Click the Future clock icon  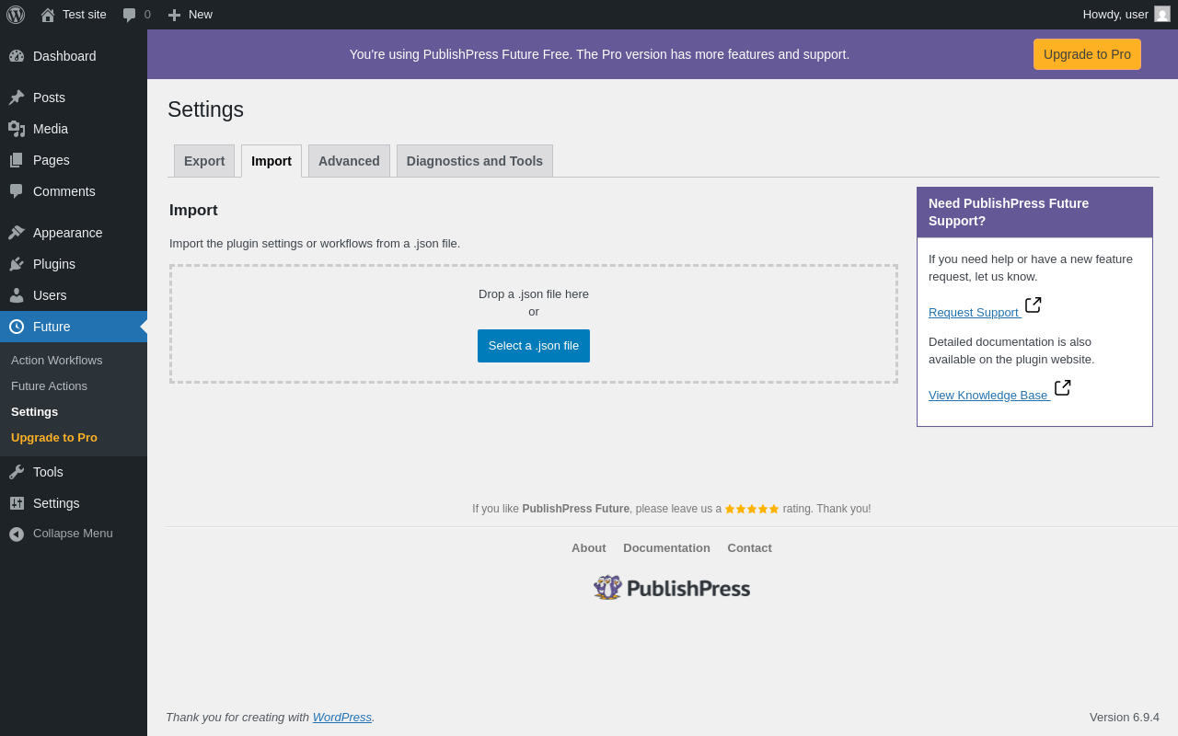[17, 327]
